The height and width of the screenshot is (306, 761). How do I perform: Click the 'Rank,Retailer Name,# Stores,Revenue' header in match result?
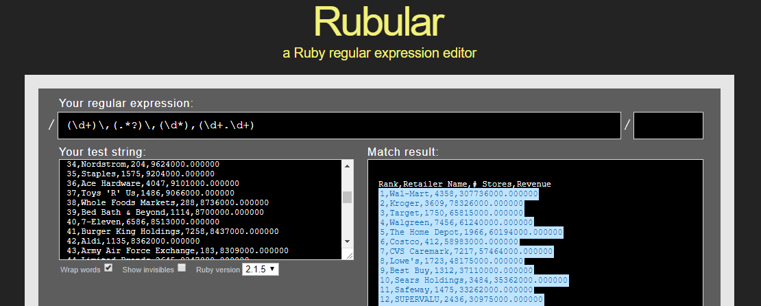click(464, 184)
